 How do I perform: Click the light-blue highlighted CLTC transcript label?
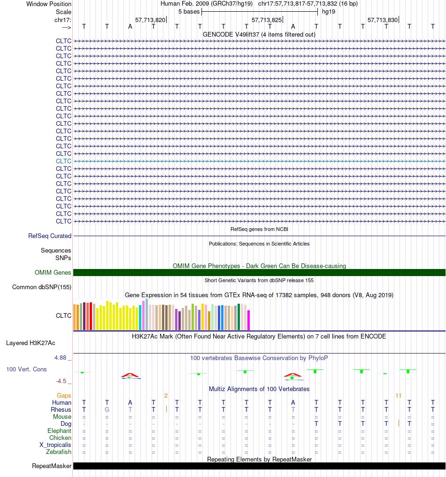click(63, 161)
